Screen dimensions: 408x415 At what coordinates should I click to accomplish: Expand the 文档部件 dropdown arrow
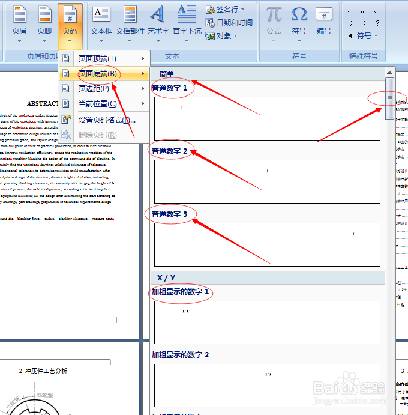[x=130, y=41]
